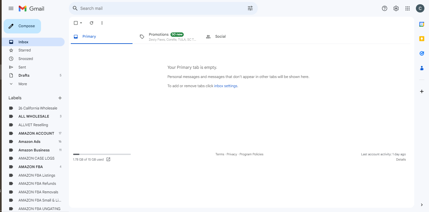This screenshot has width=429, height=212.
Task: Open the main menu hamburger icon
Action: (x=11, y=9)
